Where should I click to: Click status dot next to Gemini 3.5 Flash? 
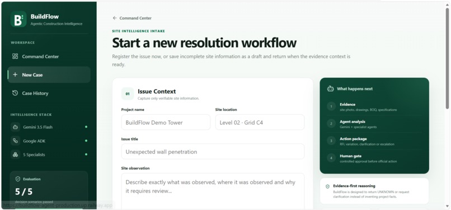86,127
